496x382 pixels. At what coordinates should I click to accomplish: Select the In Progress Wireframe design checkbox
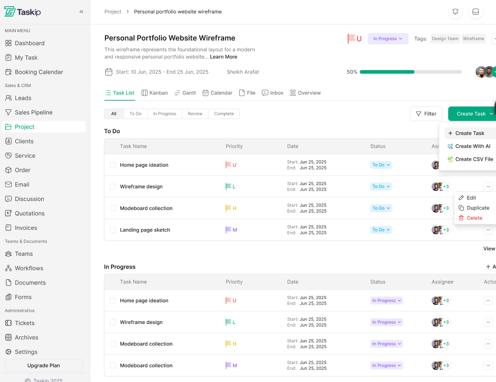point(113,322)
